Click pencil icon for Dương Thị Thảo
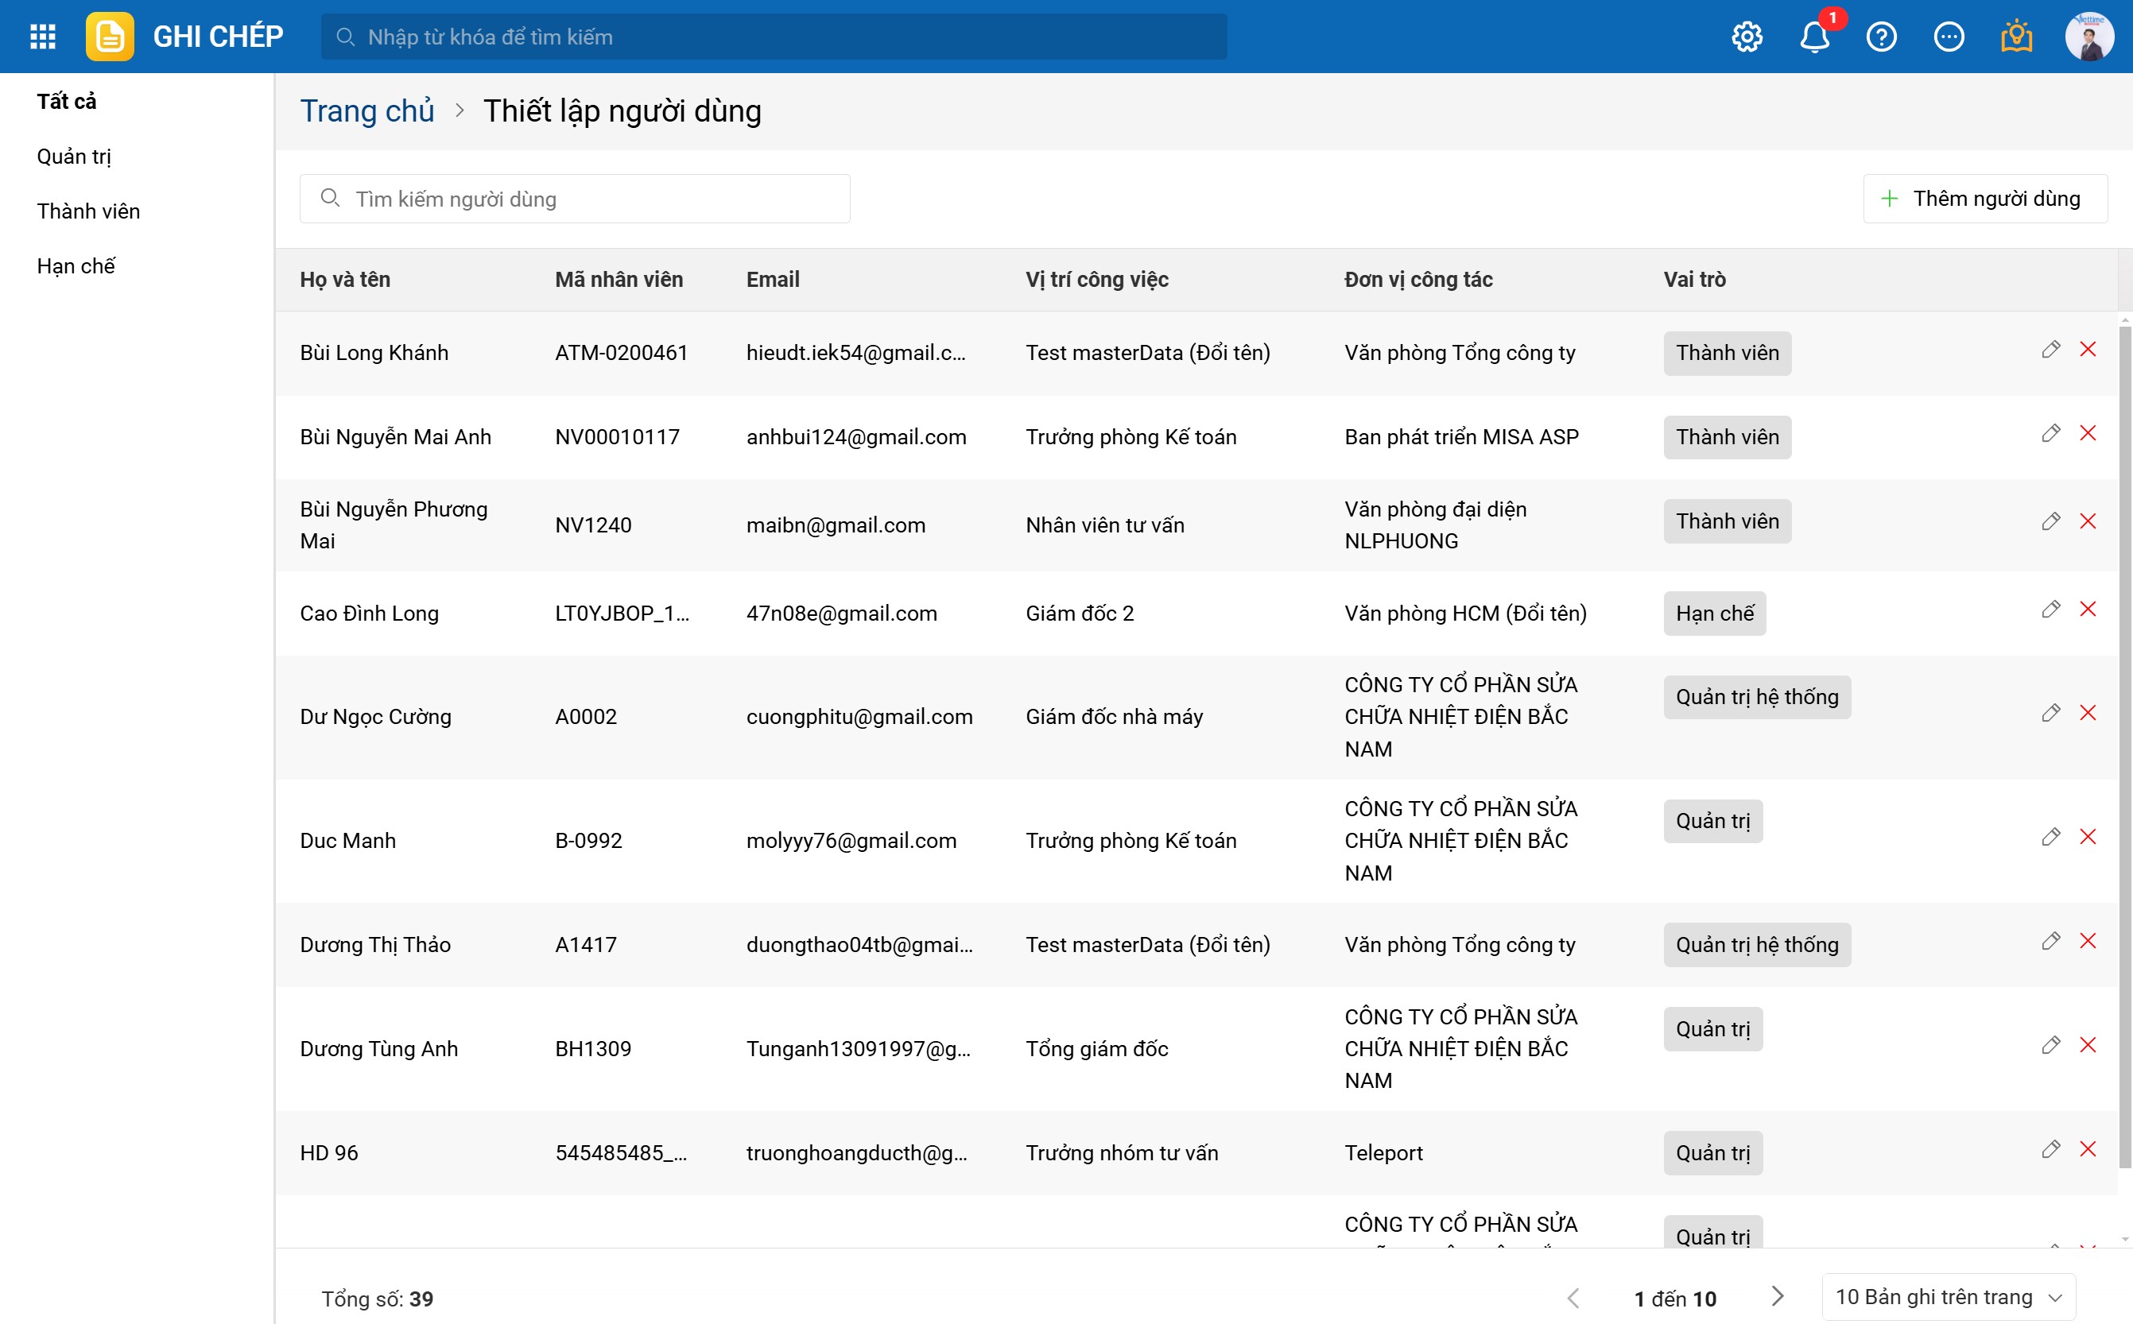Image resolution: width=2133 pixels, height=1324 pixels. 2050,941
